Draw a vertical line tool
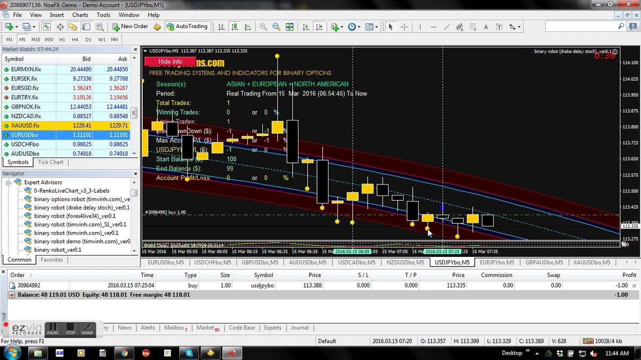The width and height of the screenshot is (641, 360). pos(420,26)
